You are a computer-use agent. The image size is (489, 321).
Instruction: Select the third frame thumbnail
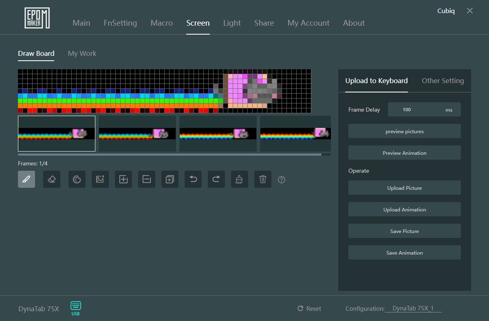coord(218,134)
